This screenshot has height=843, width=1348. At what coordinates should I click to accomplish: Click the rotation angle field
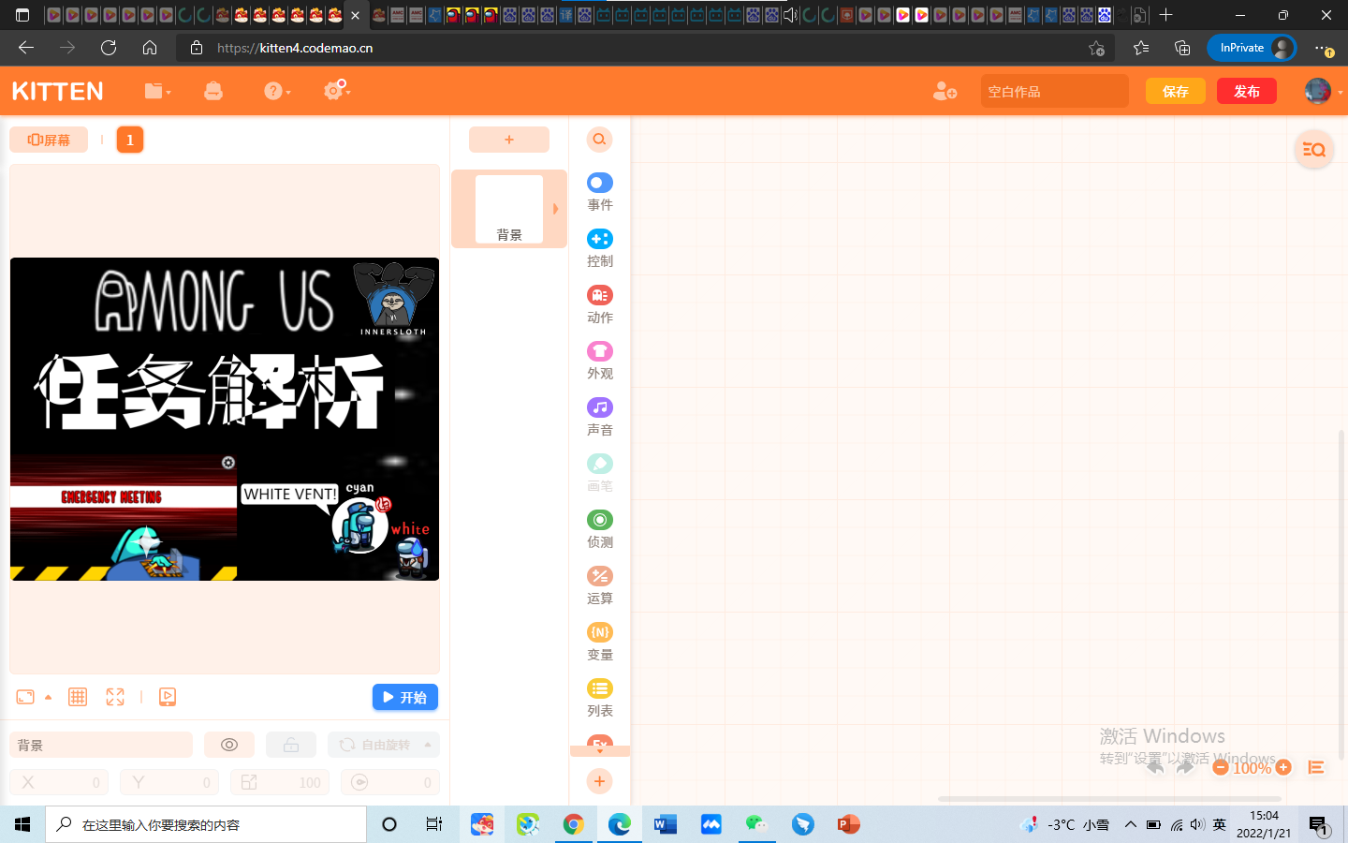tap(390, 782)
